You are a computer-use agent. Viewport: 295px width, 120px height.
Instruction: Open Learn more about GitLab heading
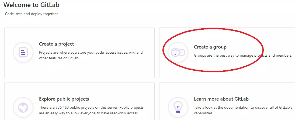221,99
